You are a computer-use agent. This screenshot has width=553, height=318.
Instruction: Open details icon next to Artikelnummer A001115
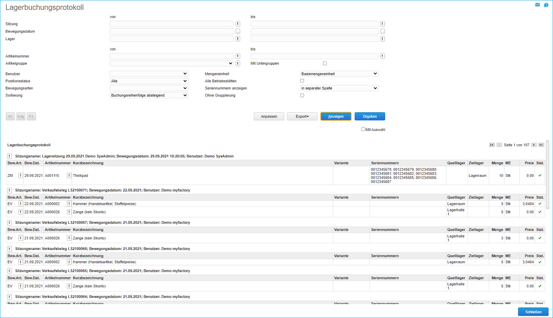[69, 175]
